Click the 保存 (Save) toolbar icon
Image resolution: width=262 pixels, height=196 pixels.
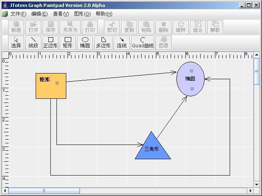[x=50, y=27]
